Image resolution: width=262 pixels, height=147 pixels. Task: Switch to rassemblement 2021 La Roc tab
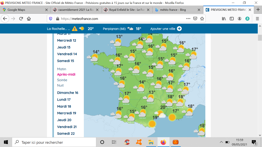click(76, 10)
